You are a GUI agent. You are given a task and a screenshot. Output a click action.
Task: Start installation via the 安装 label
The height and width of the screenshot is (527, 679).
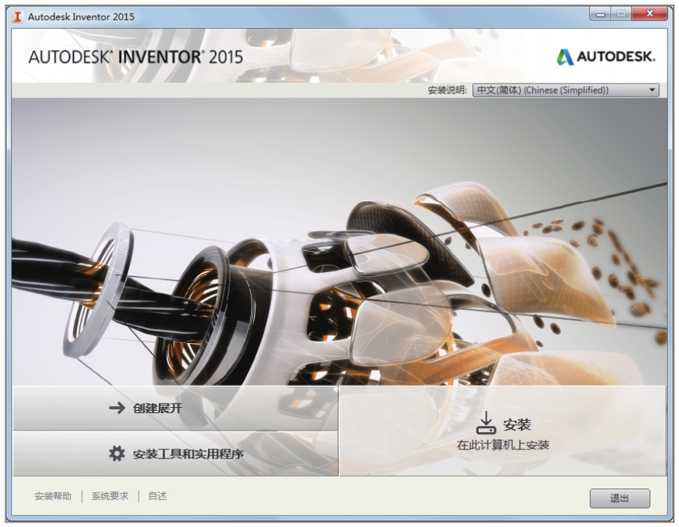click(517, 424)
